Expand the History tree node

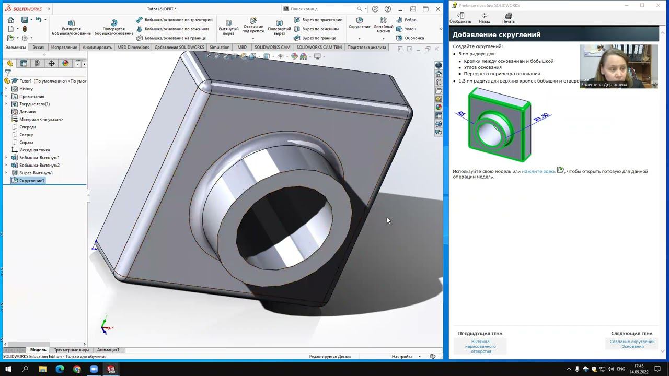click(x=6, y=89)
